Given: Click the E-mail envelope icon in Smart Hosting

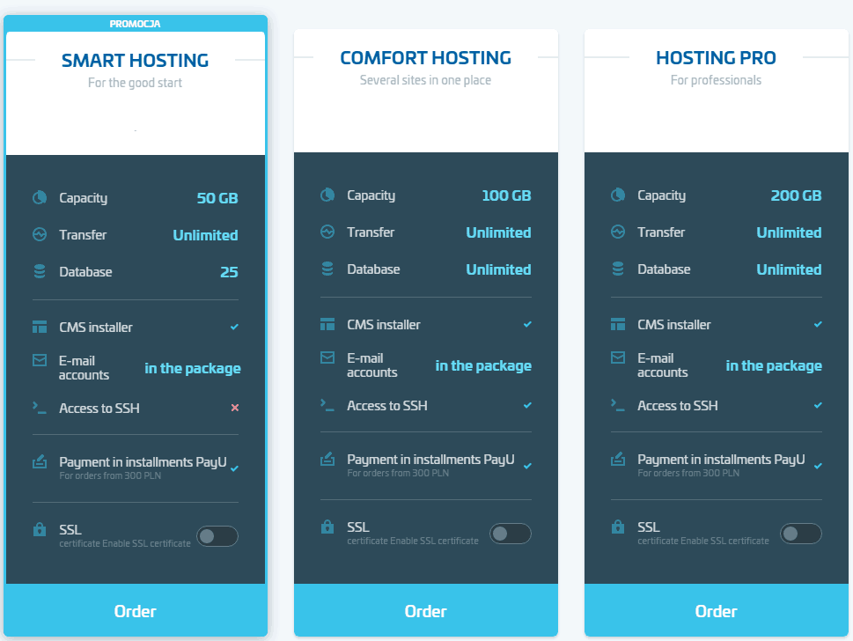Looking at the screenshot, I should pos(39,360).
